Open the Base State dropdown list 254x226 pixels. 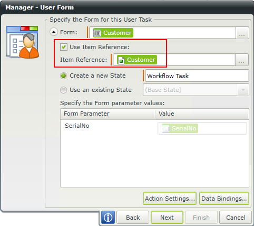(x=196, y=90)
